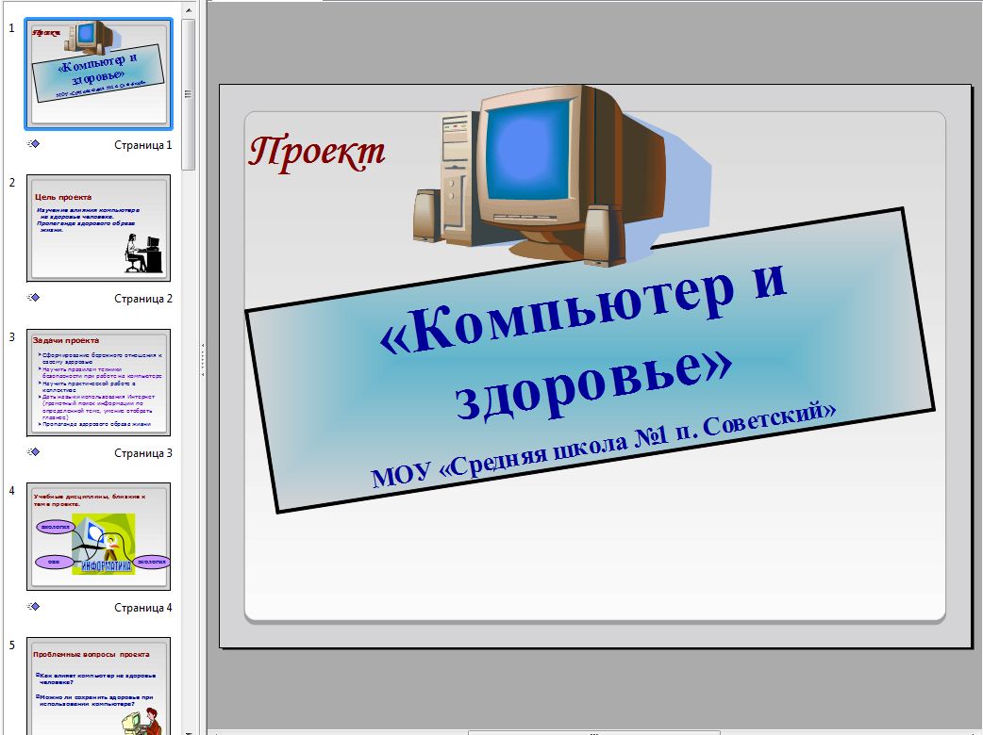Viewport: 983px width, 735px height.
Task: Click the slide panel vertical scrollbar thumb
Action: [188, 94]
